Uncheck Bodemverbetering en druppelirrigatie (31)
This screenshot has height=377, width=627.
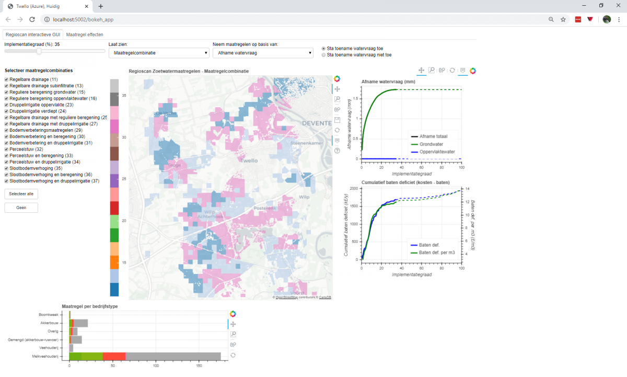tap(6, 143)
